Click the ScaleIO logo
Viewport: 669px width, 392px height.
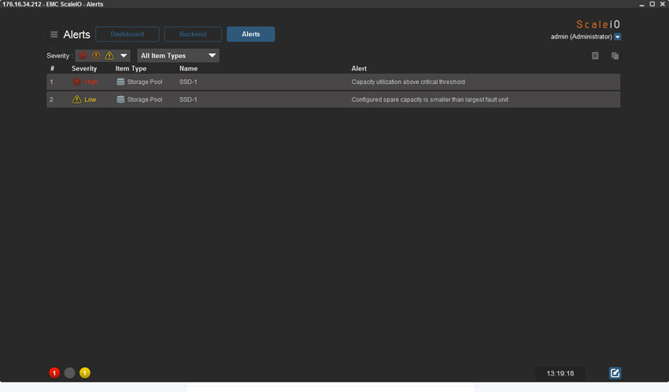(x=597, y=24)
